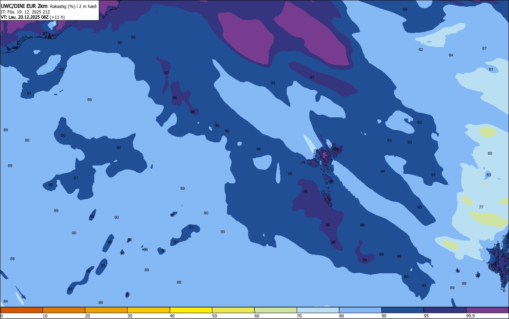The width and height of the screenshot is (509, 319).
Task: Pick the 50–60 yellow-green legend swatch
Action: tap(233, 310)
